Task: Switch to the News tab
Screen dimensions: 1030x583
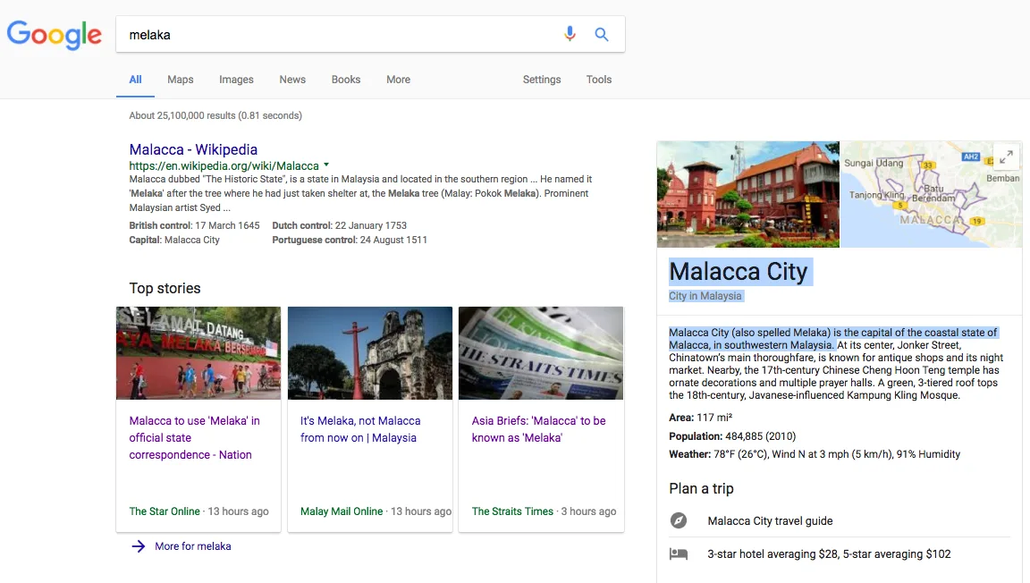Action: coord(292,80)
